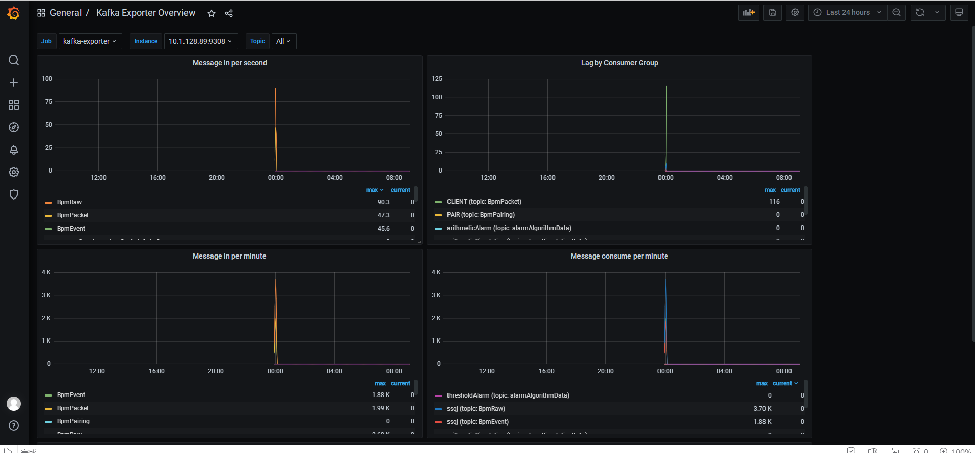Screen dimensions: 975x453
Task: Toggle thresholdAlarm (topic: alarmAlgorithmData) series
Action: [x=508, y=395]
